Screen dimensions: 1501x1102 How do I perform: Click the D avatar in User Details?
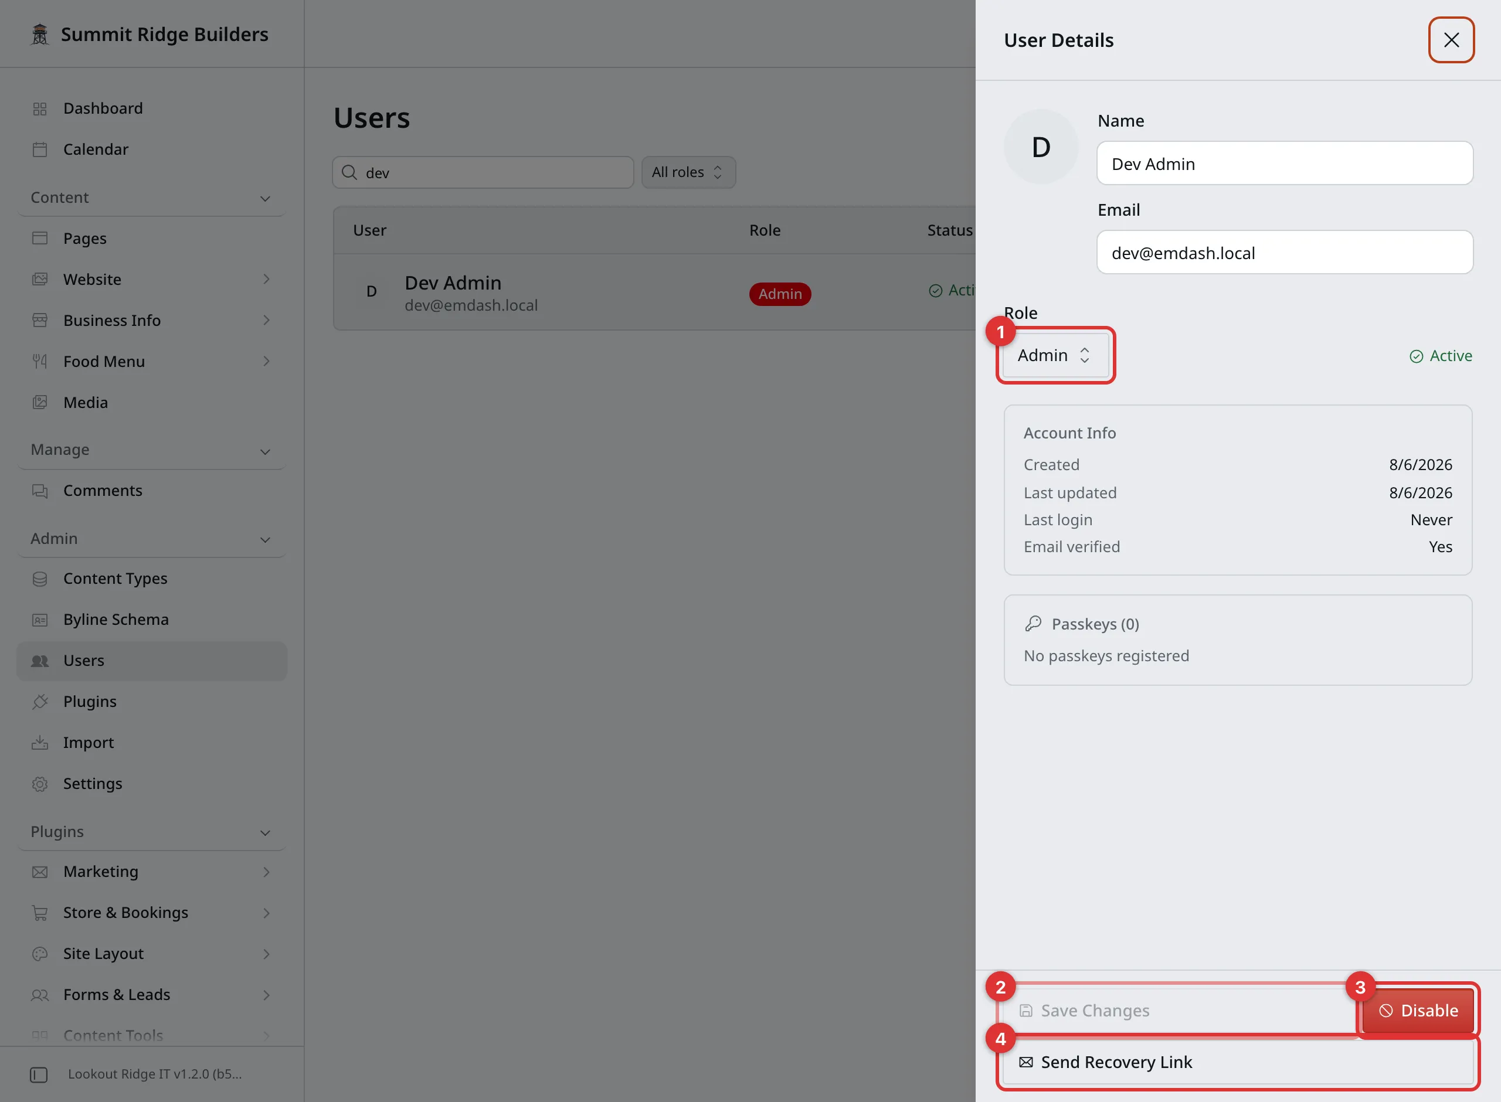[1041, 147]
